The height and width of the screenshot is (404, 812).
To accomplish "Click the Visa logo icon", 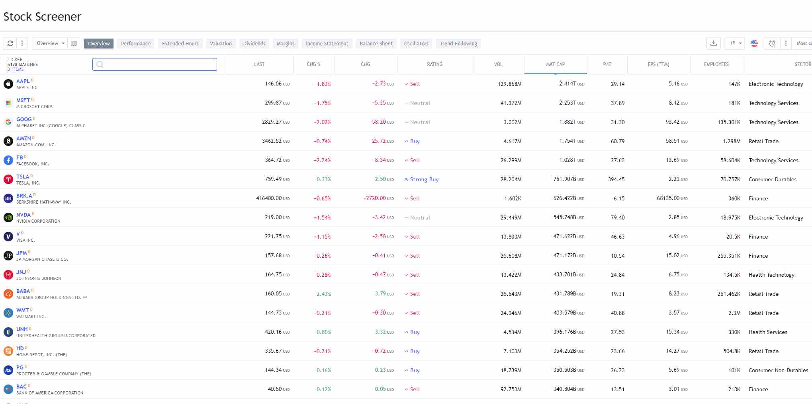I will point(8,237).
